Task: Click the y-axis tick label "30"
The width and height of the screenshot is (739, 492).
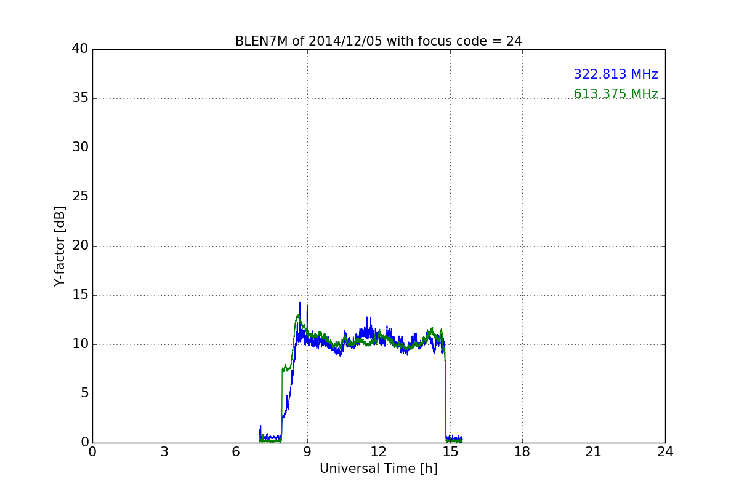Action: tap(80, 148)
